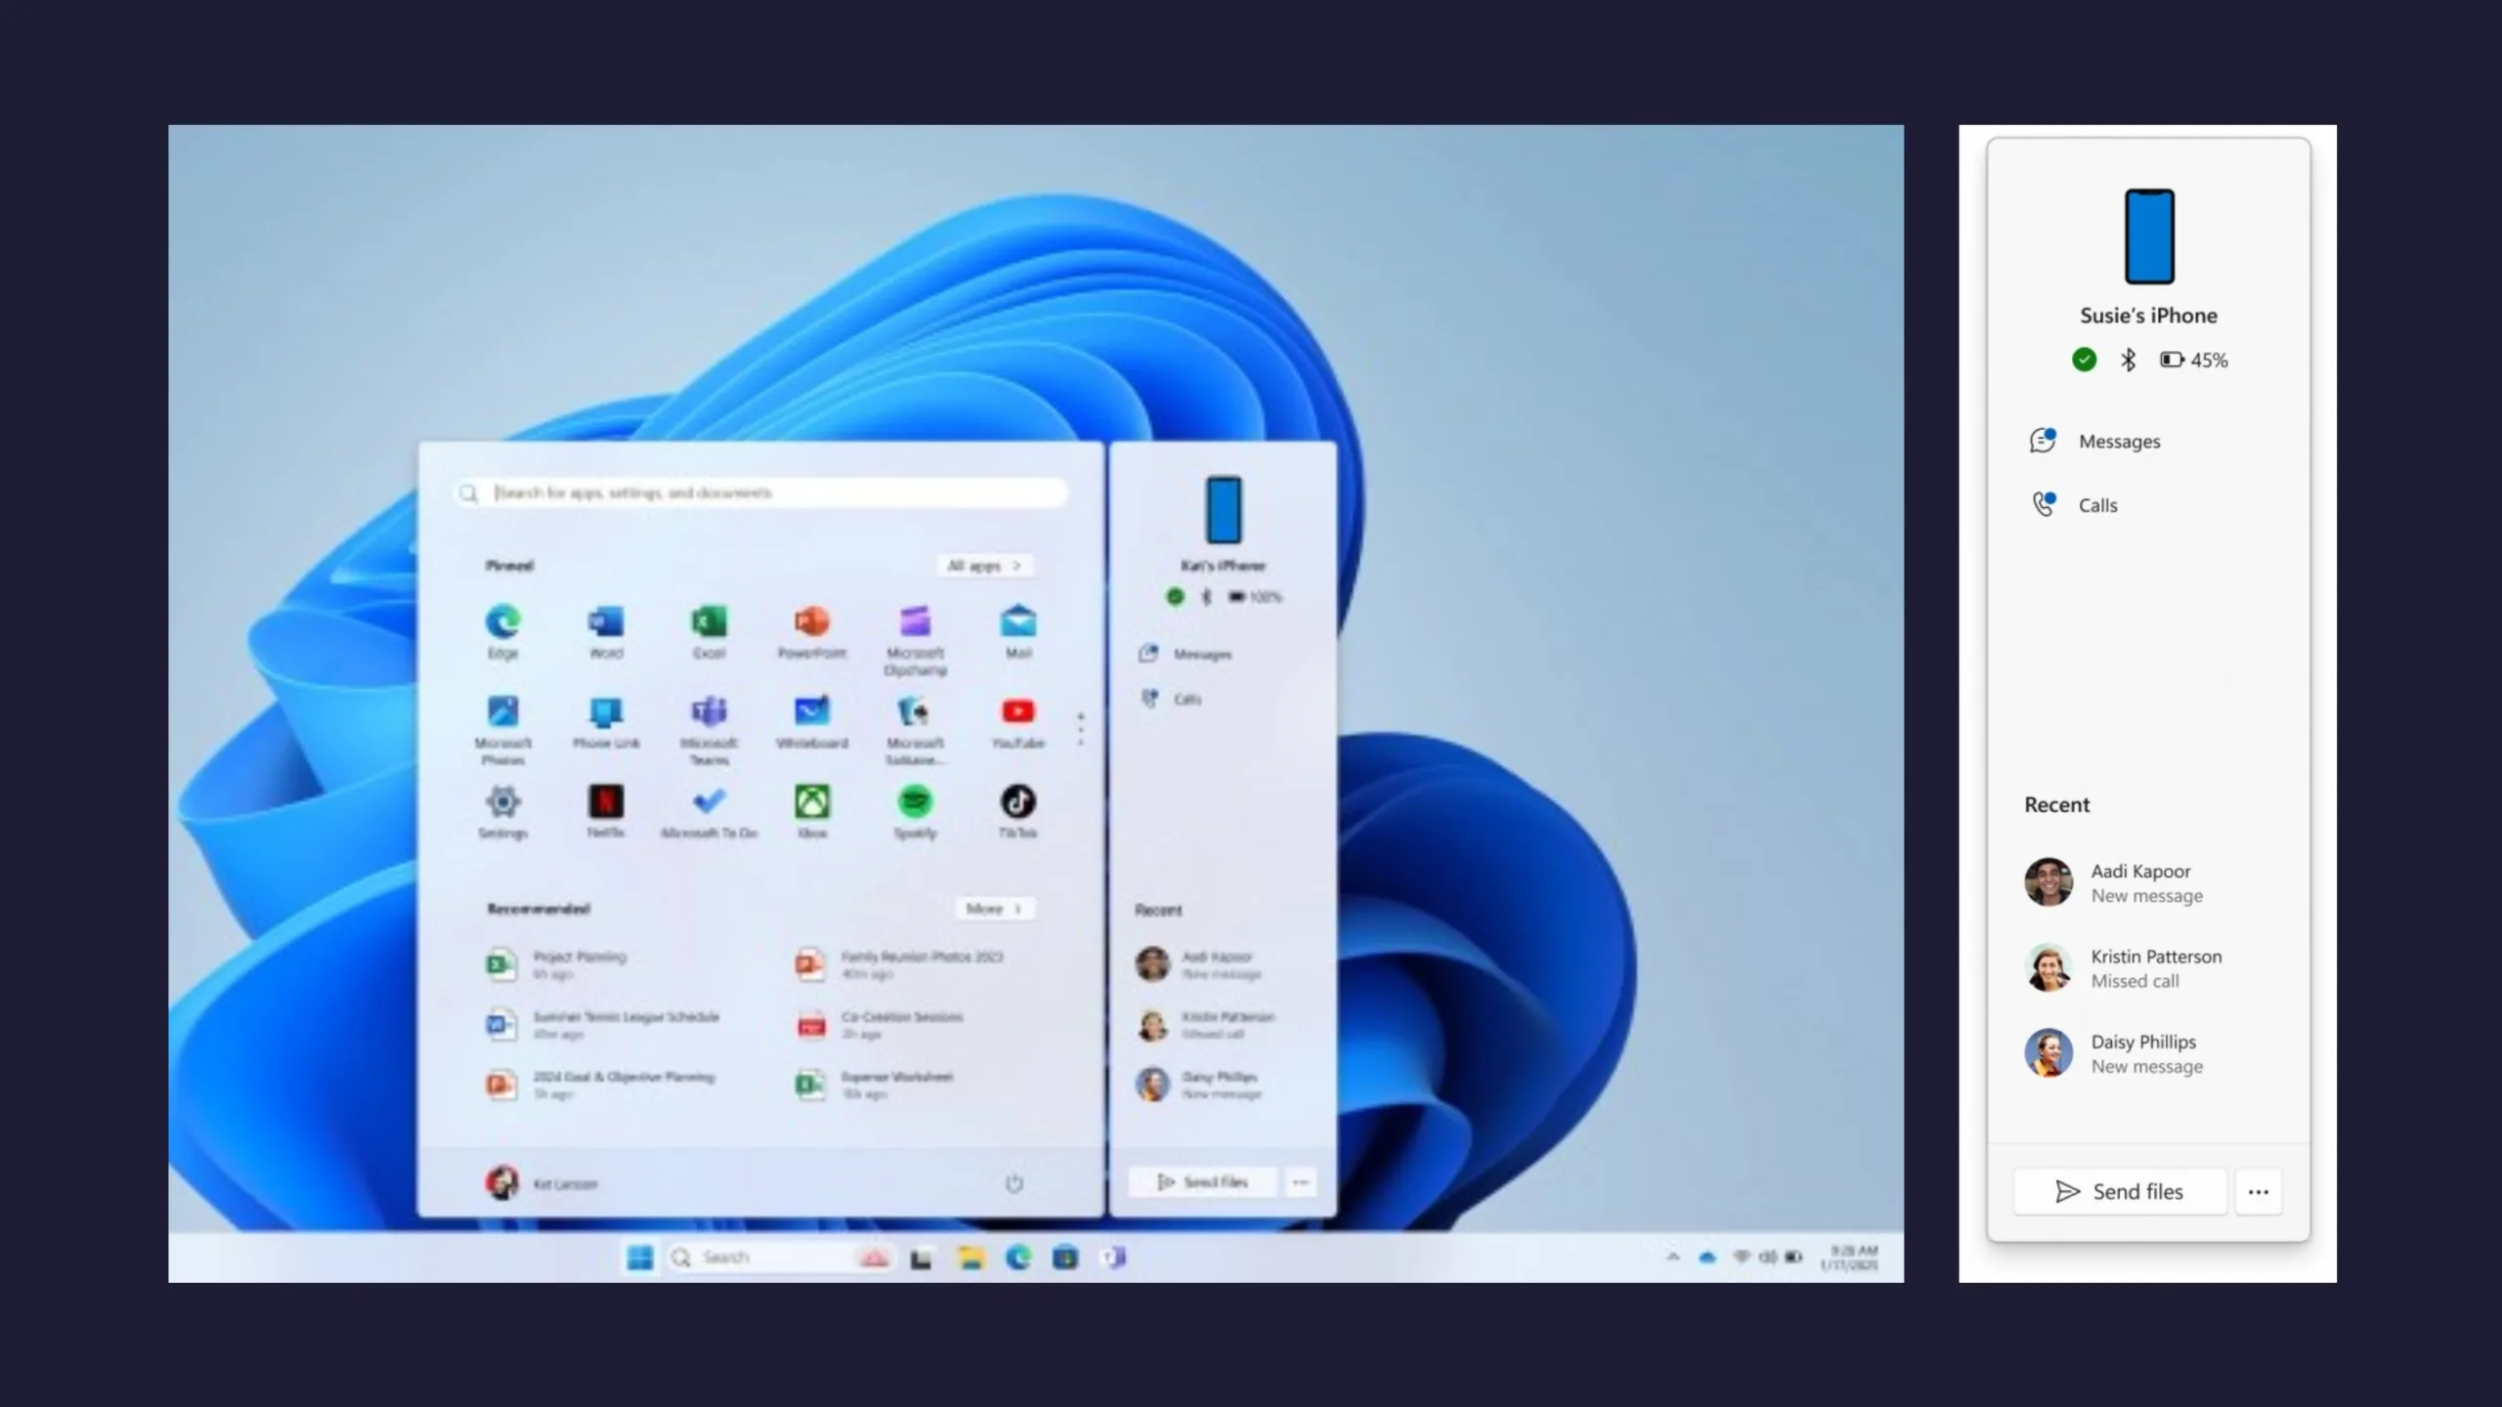
Task: Click Daisy Phillips in Kat's iPhone Start panel
Action: (x=1199, y=1085)
